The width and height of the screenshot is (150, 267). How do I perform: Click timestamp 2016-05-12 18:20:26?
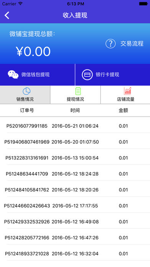pos(75,190)
